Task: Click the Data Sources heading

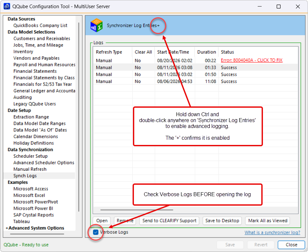Action: pos(22,19)
